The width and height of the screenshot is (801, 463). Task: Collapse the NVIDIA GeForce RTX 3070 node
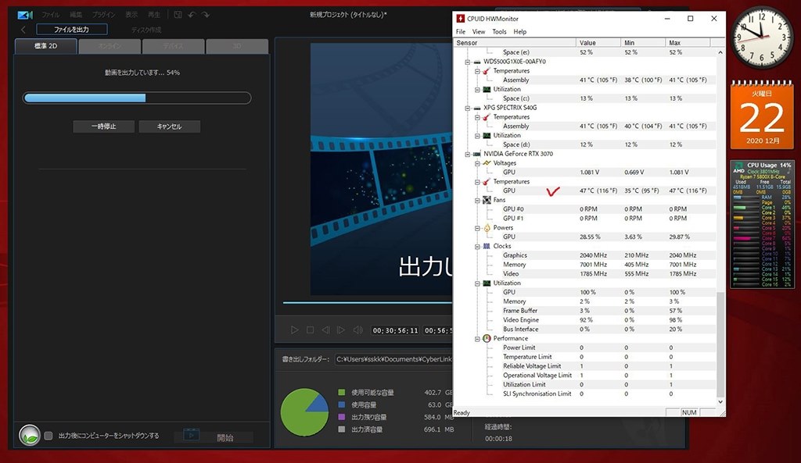click(468, 154)
